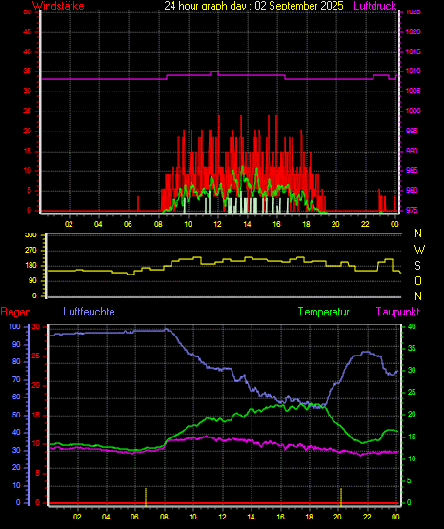Select the title '24 hour graph day : 02 September 2025'
This screenshot has height=529, width=444.
pyautogui.click(x=253, y=6)
